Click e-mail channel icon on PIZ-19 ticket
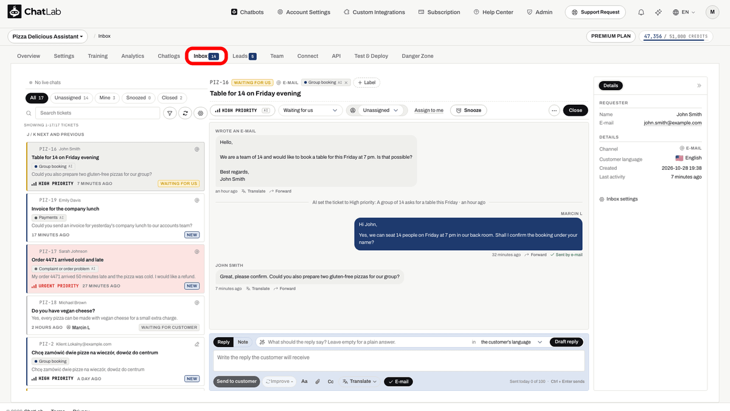 point(196,200)
